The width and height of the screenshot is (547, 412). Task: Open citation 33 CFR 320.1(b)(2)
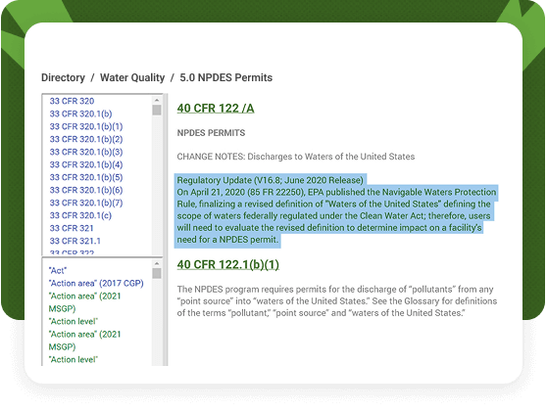(x=86, y=139)
